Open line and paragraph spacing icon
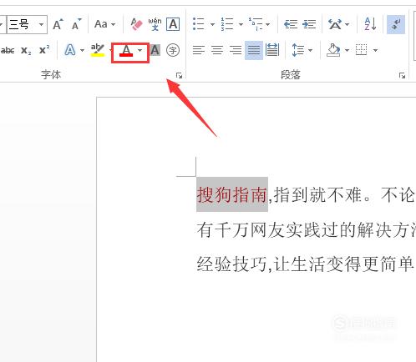Image resolution: width=416 pixels, height=362 pixels. click(x=297, y=50)
